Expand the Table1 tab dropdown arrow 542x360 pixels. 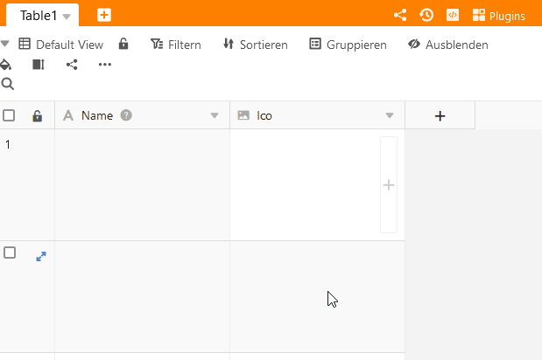(x=67, y=17)
